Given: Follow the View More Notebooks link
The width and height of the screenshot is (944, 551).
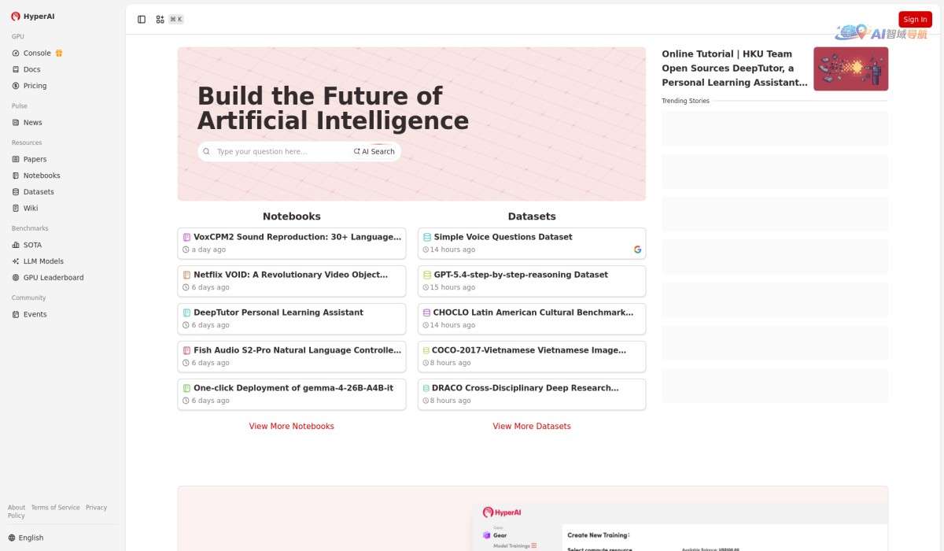Looking at the screenshot, I should (292, 427).
